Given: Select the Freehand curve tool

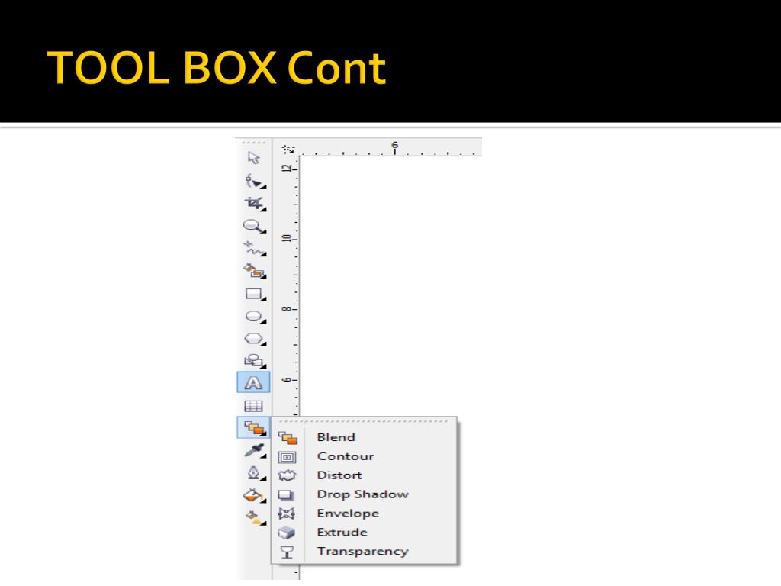Looking at the screenshot, I should click(255, 249).
